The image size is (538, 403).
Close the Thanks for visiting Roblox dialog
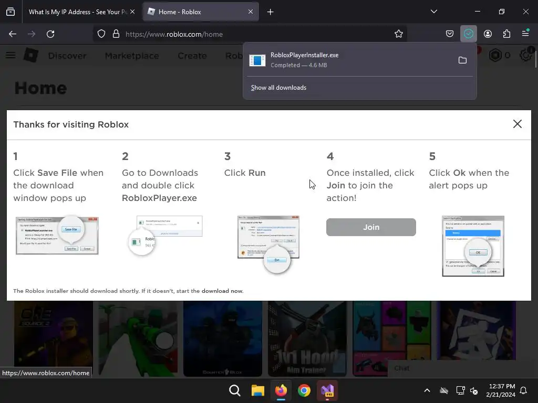pos(517,124)
